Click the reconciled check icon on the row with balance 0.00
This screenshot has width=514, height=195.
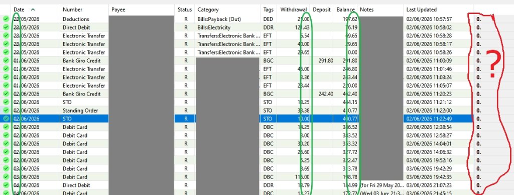6,52
